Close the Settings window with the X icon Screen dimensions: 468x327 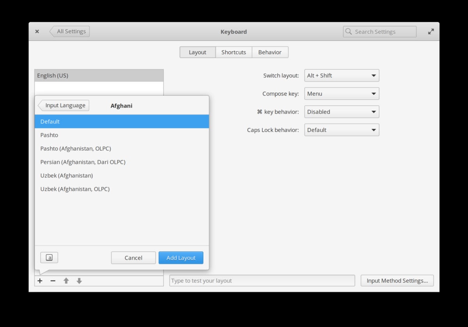tap(37, 32)
